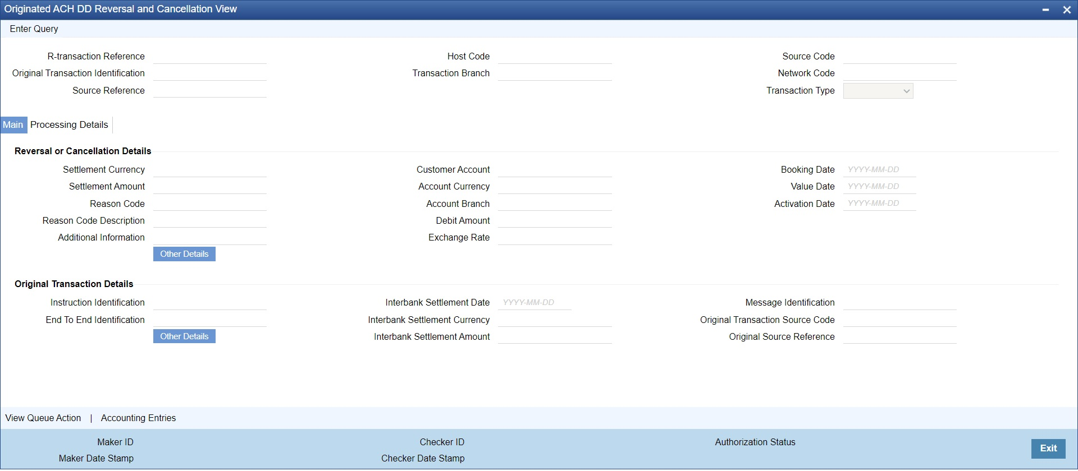The width and height of the screenshot is (1078, 471).
Task: Close the Reversal and Cancellation View window
Action: pos(1067,10)
